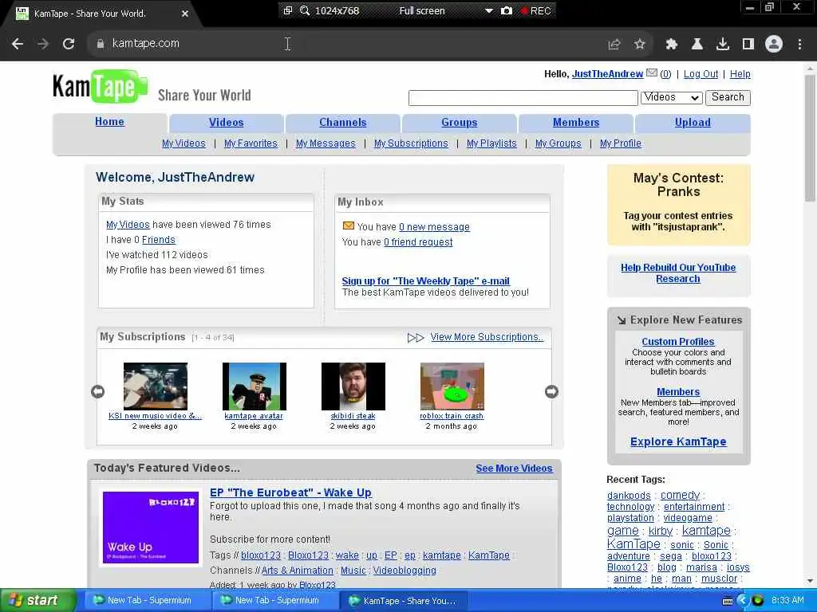Click the Log Out link
817x612 pixels.
coord(701,74)
